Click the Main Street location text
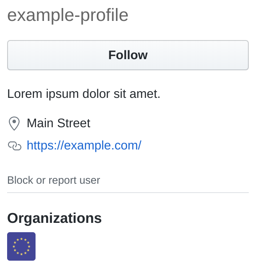 click(59, 123)
